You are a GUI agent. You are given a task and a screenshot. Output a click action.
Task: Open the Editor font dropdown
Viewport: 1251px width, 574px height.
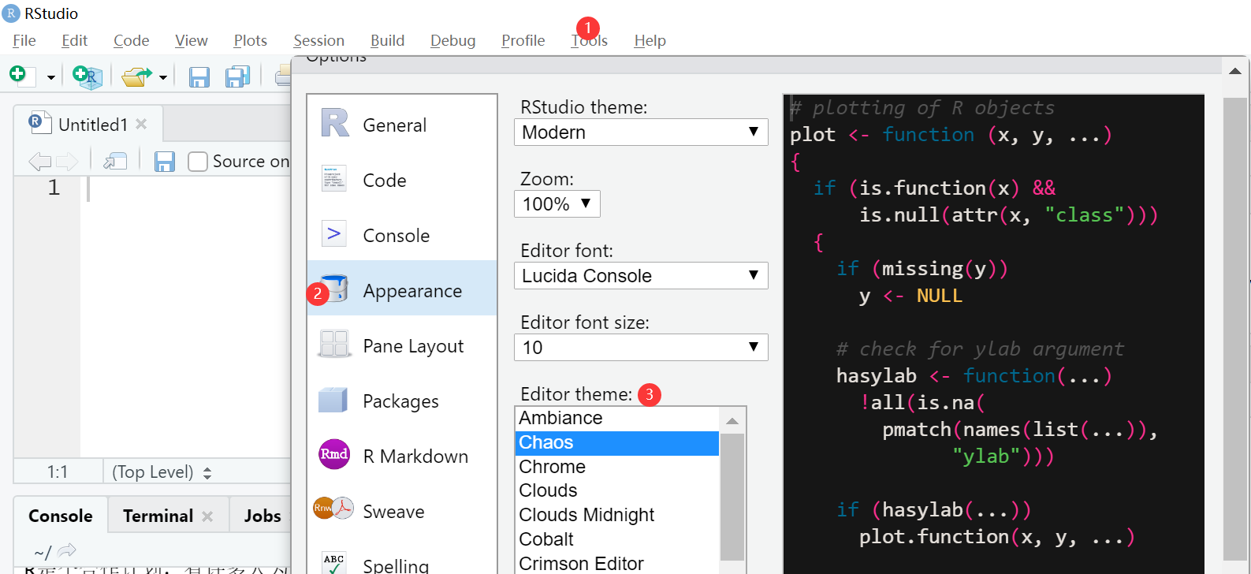pyautogui.click(x=641, y=275)
